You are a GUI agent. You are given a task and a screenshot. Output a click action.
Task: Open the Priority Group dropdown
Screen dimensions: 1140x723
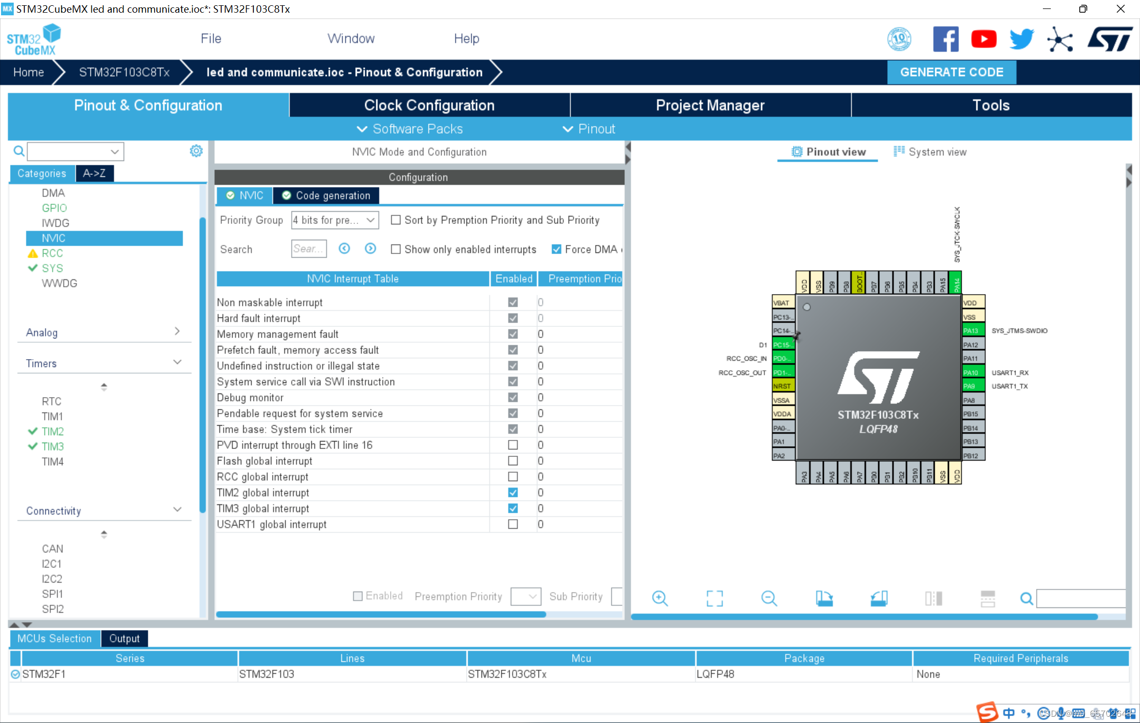point(335,220)
